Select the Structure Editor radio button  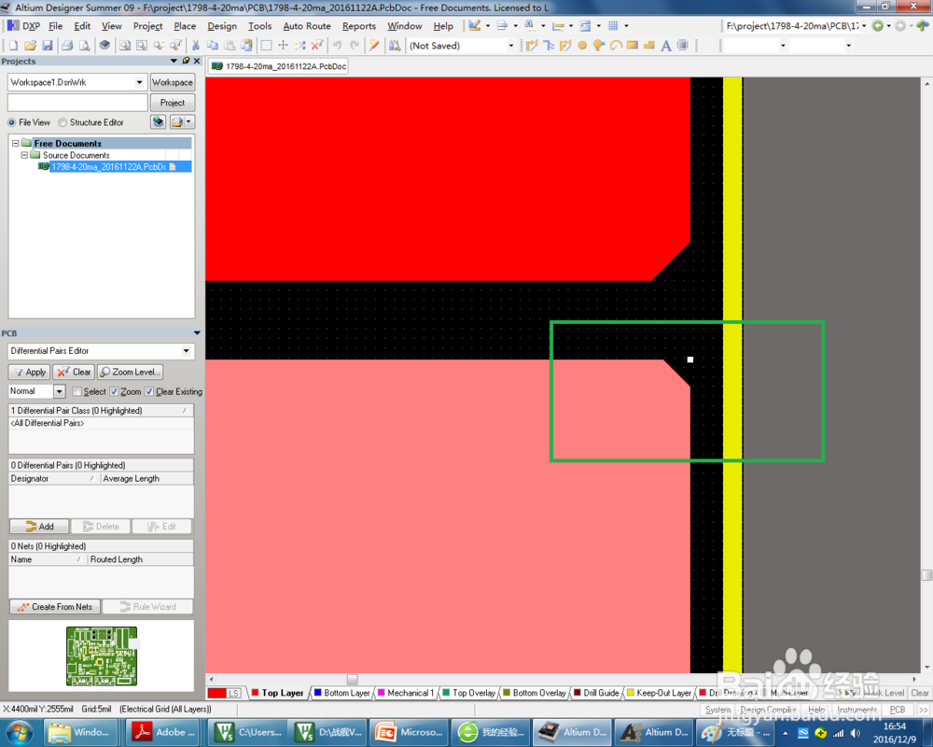pos(63,122)
